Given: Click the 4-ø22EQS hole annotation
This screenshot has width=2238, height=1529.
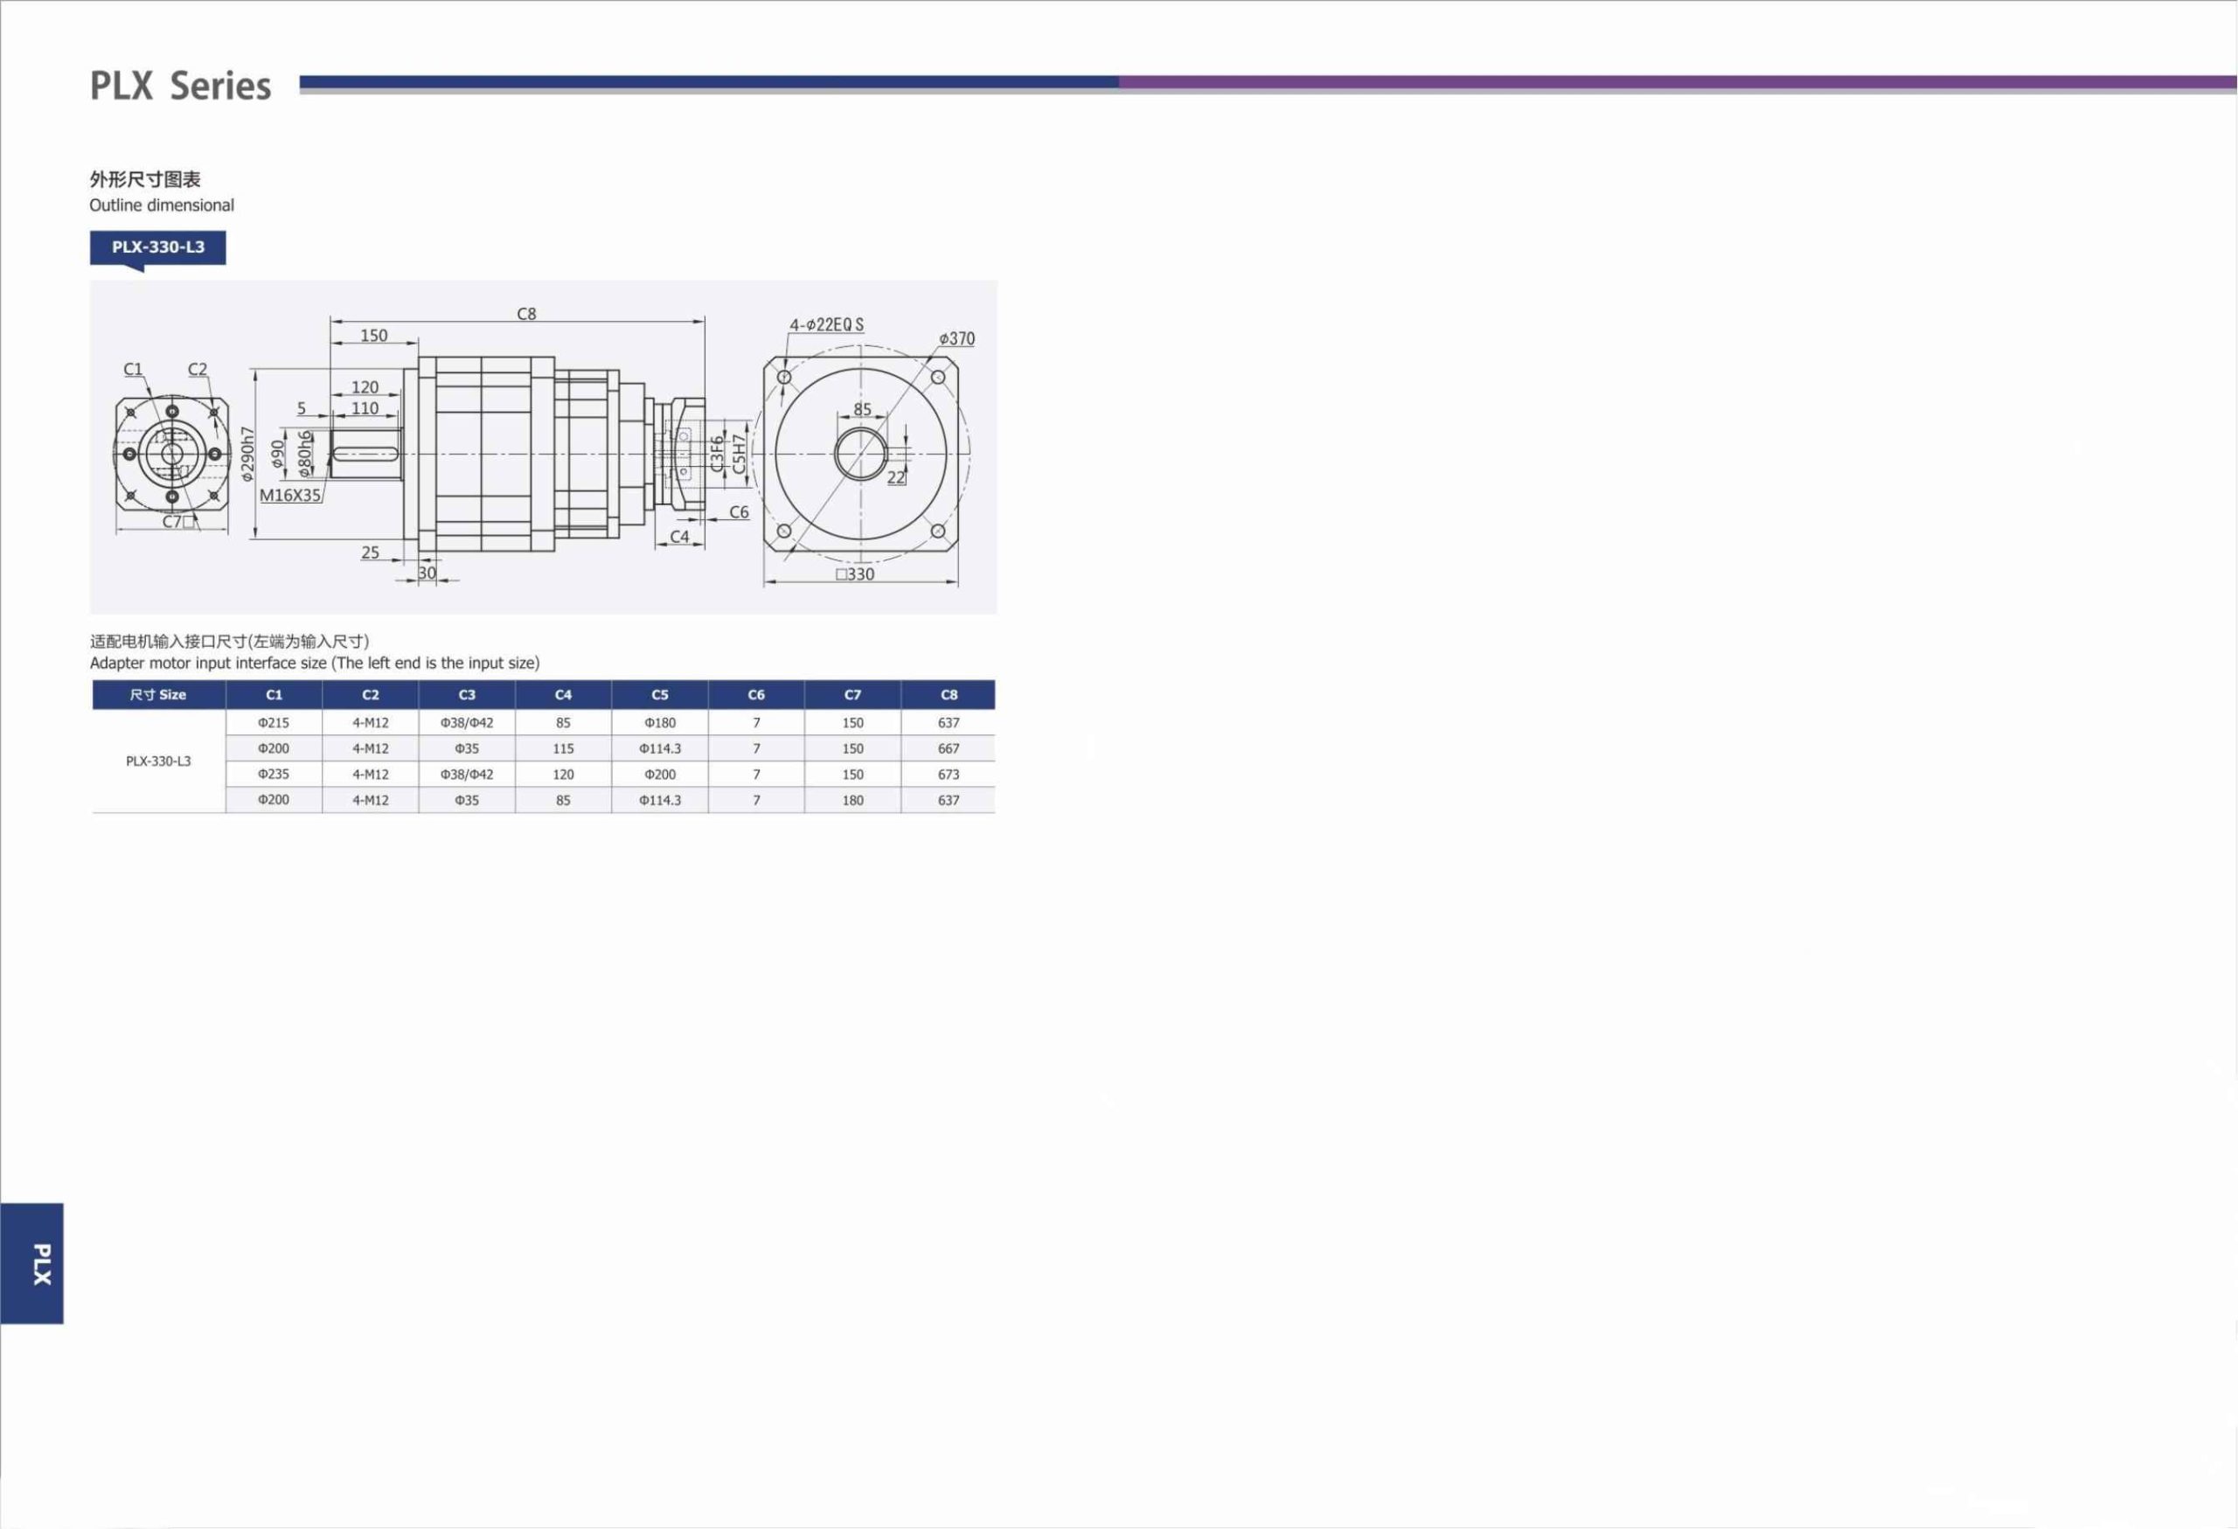Looking at the screenshot, I should click(x=826, y=324).
